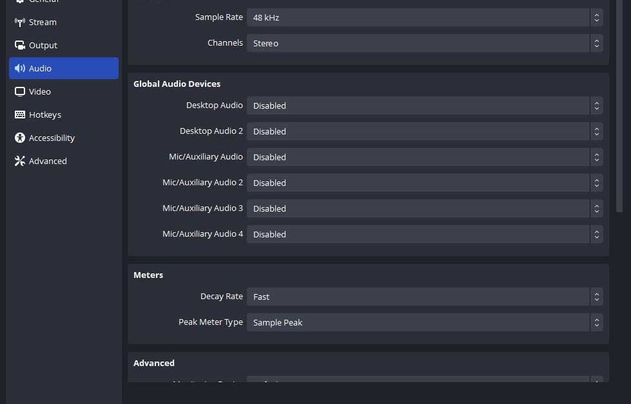Expand Mic/Auxiliary Audio 2 device list
Image resolution: width=631 pixels, height=404 pixels.
tap(424, 183)
